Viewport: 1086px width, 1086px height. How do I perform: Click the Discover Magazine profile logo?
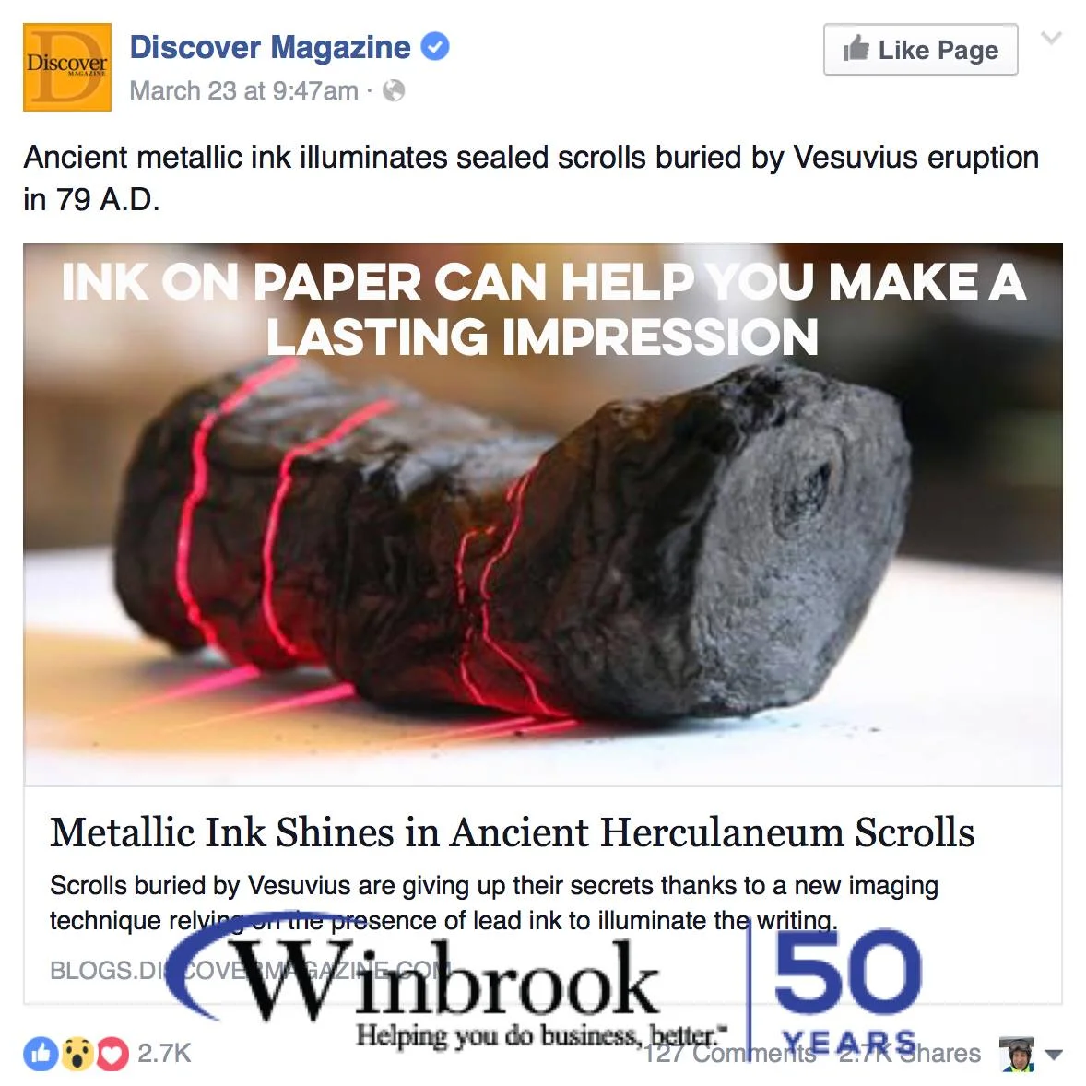(67, 67)
